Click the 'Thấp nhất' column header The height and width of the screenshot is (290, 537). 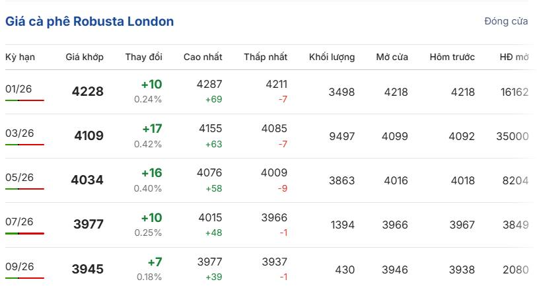[x=266, y=57]
